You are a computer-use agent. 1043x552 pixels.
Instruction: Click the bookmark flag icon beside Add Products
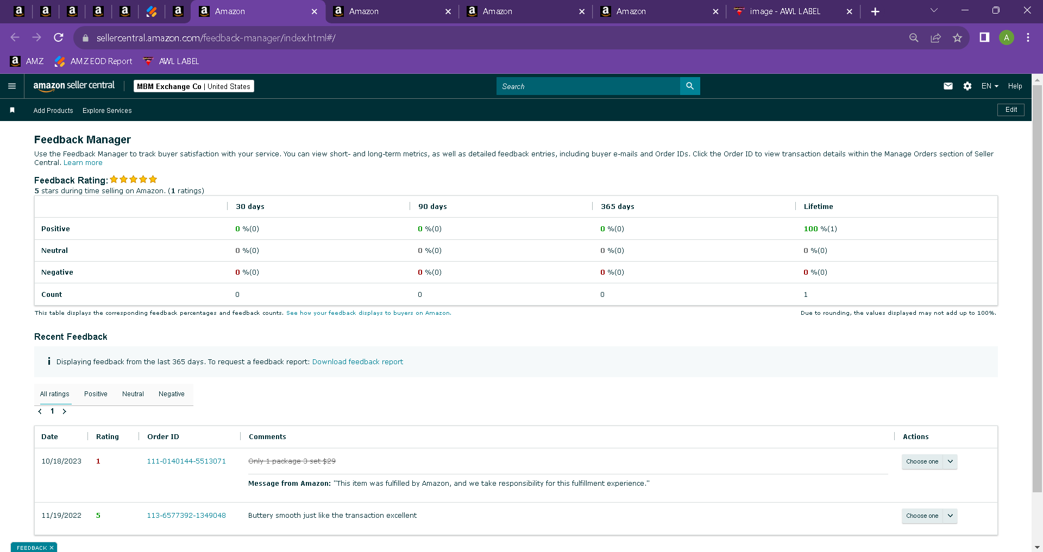click(12, 110)
